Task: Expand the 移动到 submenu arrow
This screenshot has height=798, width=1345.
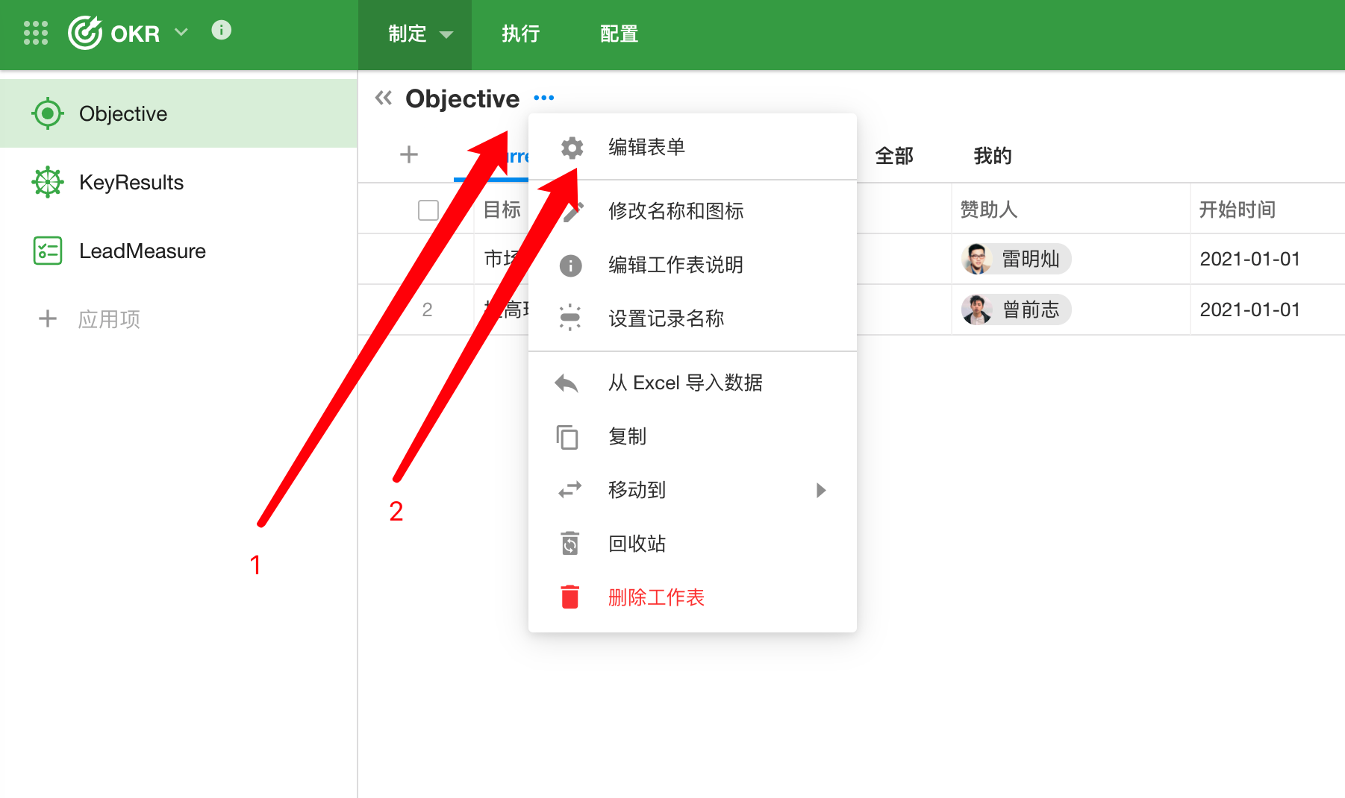Action: (821, 490)
